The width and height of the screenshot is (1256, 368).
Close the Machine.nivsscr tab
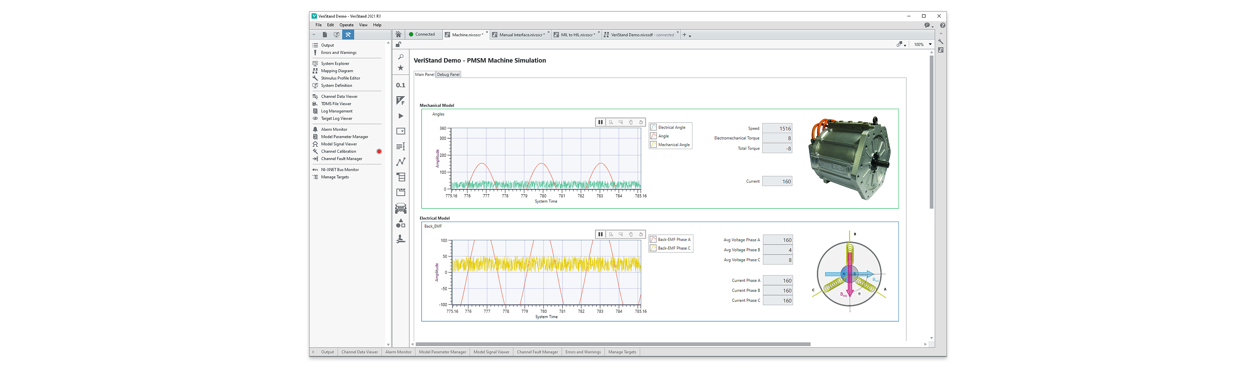pos(487,33)
